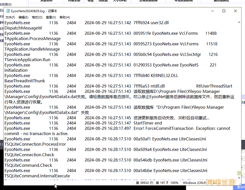Screen dimensions: 245x190
Task: Click the line number value 11488
Action: [211, 33]
